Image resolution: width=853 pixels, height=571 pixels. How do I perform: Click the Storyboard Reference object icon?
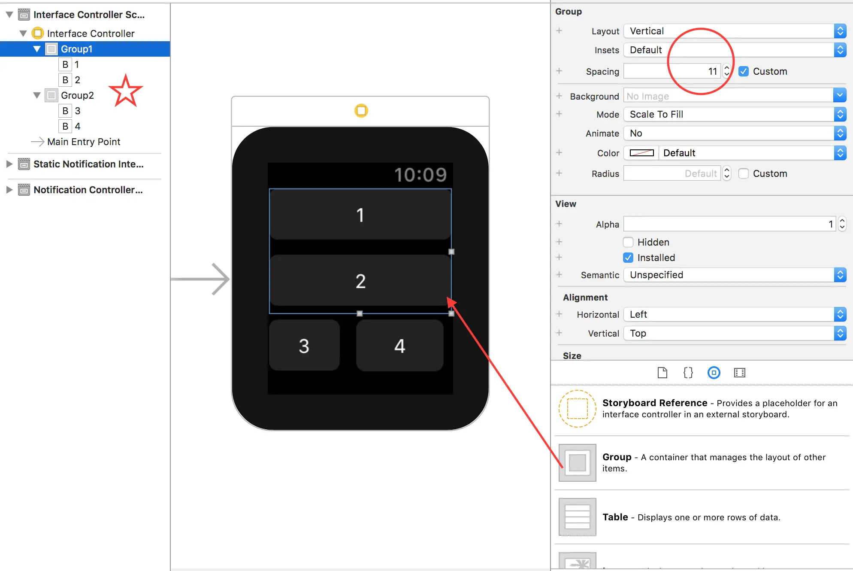click(x=577, y=409)
